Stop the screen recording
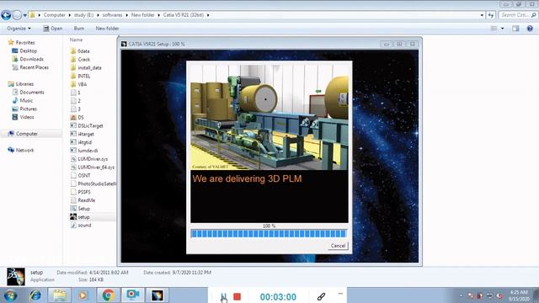This screenshot has width=539, height=303. (237, 296)
